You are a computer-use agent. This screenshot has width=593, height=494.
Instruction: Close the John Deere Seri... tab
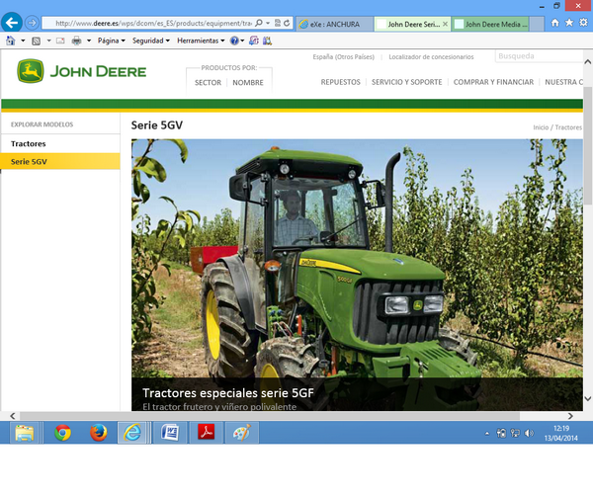(445, 24)
